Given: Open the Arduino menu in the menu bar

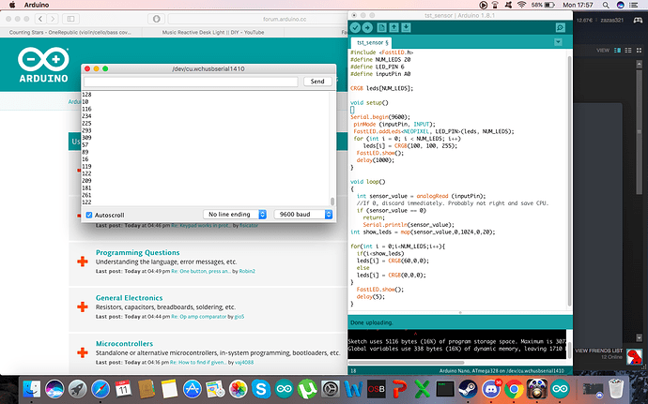Looking at the screenshot, I should click(x=37, y=5).
